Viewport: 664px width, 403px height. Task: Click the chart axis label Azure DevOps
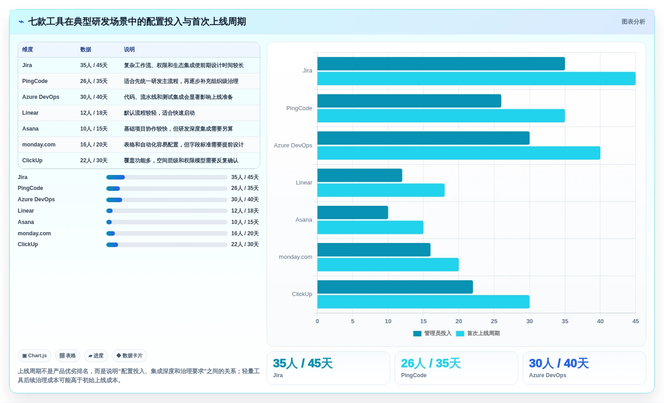pos(293,146)
